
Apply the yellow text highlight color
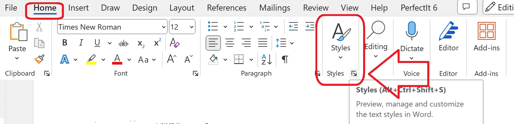(x=91, y=59)
